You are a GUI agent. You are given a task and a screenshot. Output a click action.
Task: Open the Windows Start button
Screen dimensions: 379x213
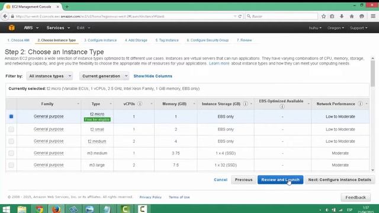pyautogui.click(x=6, y=209)
